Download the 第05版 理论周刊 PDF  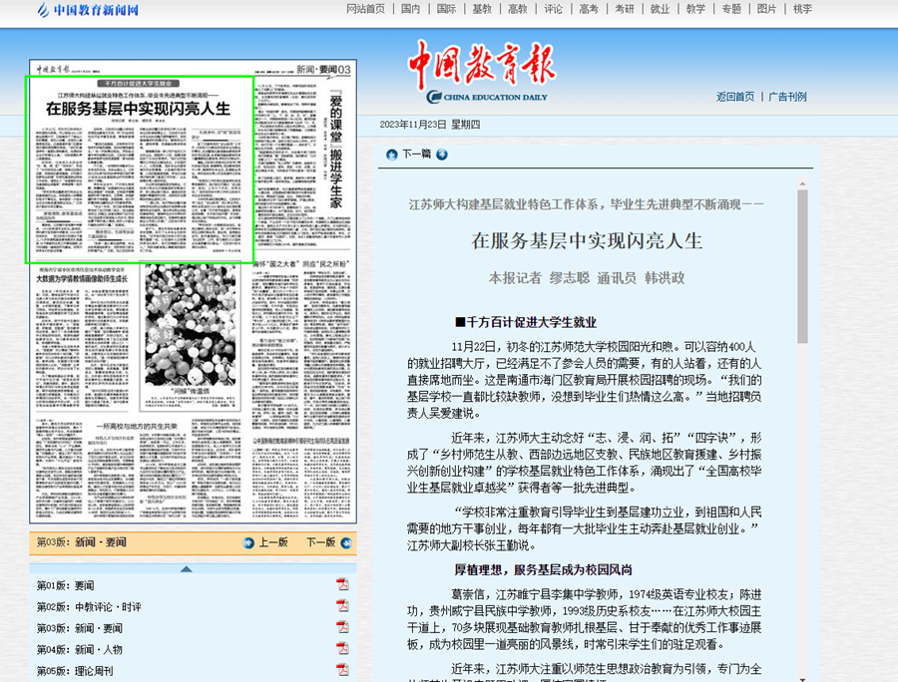click(x=342, y=671)
